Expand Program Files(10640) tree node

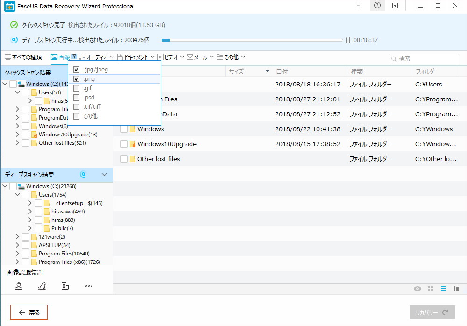click(17, 253)
